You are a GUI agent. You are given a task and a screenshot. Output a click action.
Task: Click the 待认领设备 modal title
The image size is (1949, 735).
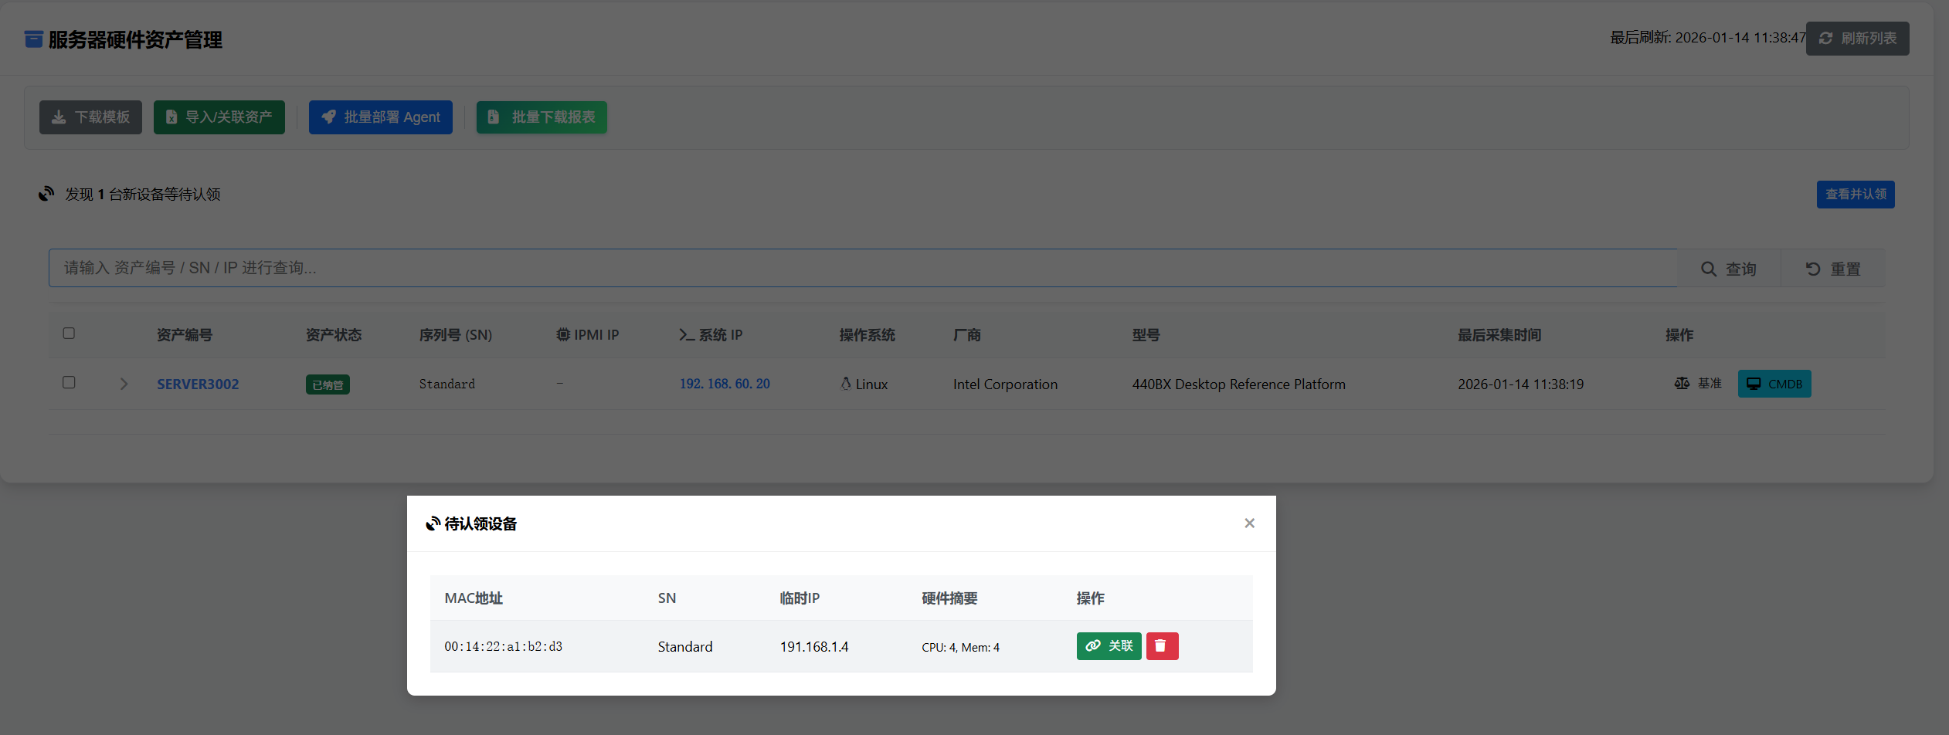click(x=479, y=523)
